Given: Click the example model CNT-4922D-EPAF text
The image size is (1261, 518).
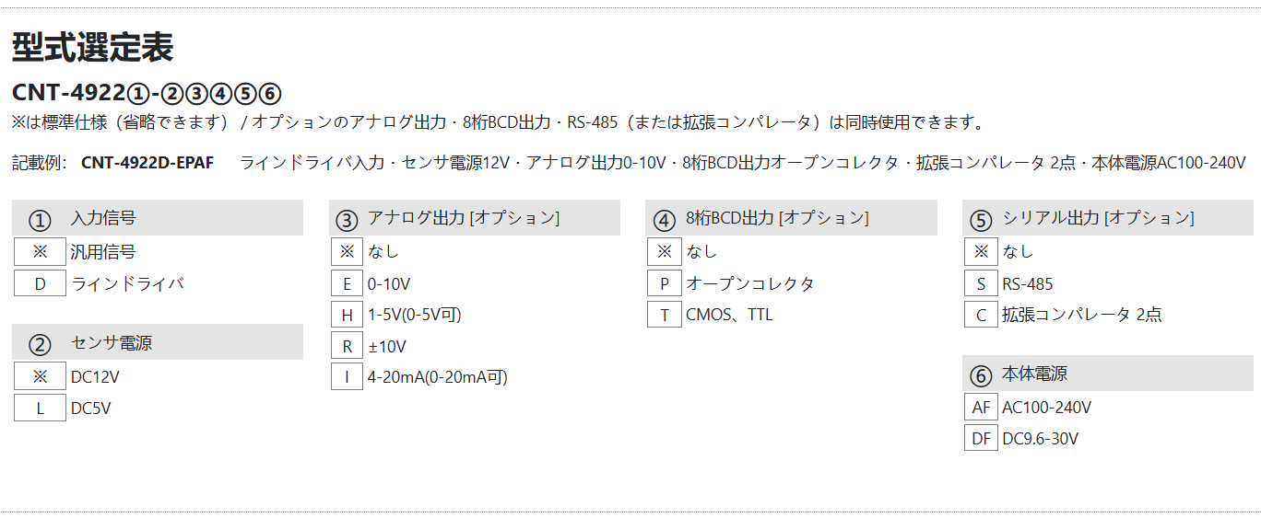Looking at the screenshot, I should pyautogui.click(x=147, y=163).
